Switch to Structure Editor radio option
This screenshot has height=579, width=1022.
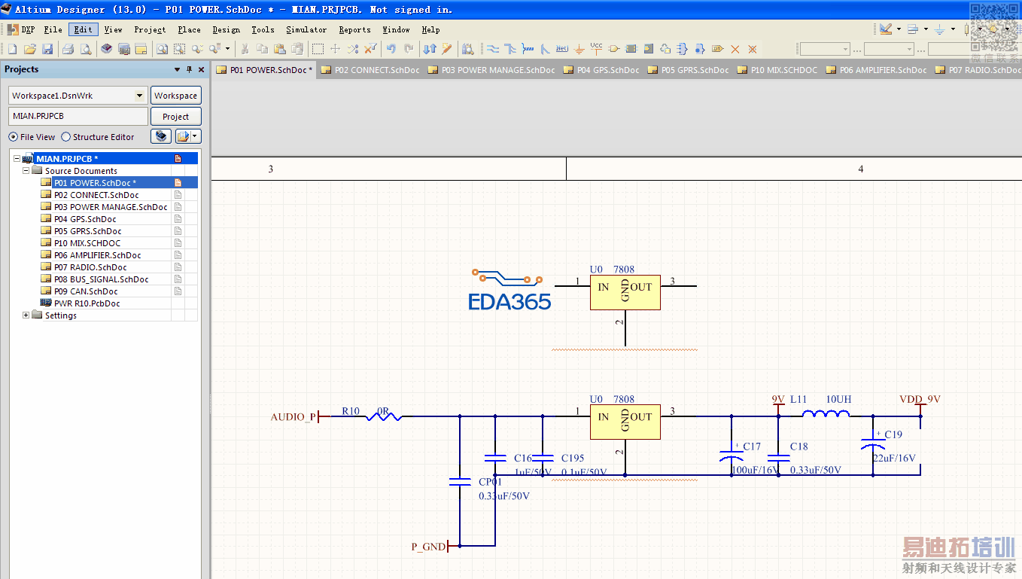pyautogui.click(x=66, y=137)
